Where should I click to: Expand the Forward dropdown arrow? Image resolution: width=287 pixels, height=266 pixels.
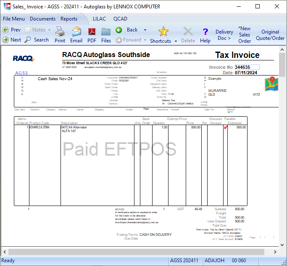145,40
